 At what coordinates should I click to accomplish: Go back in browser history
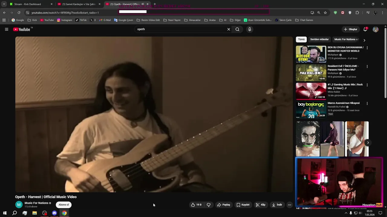(x=4, y=13)
